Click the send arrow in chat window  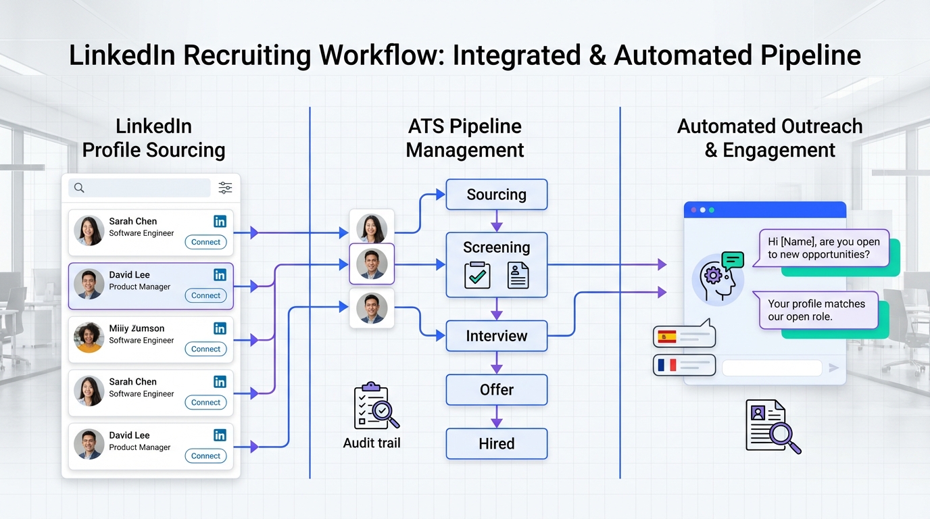click(834, 368)
